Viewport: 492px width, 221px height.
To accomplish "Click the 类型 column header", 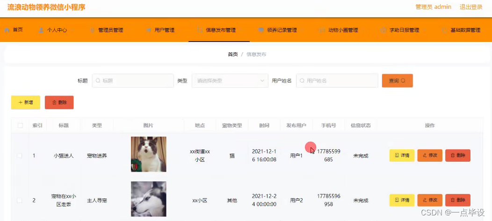I will point(97,125).
